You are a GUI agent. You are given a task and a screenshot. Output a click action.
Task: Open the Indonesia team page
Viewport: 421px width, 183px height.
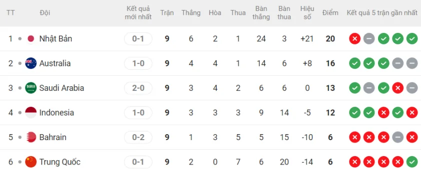tap(56, 113)
